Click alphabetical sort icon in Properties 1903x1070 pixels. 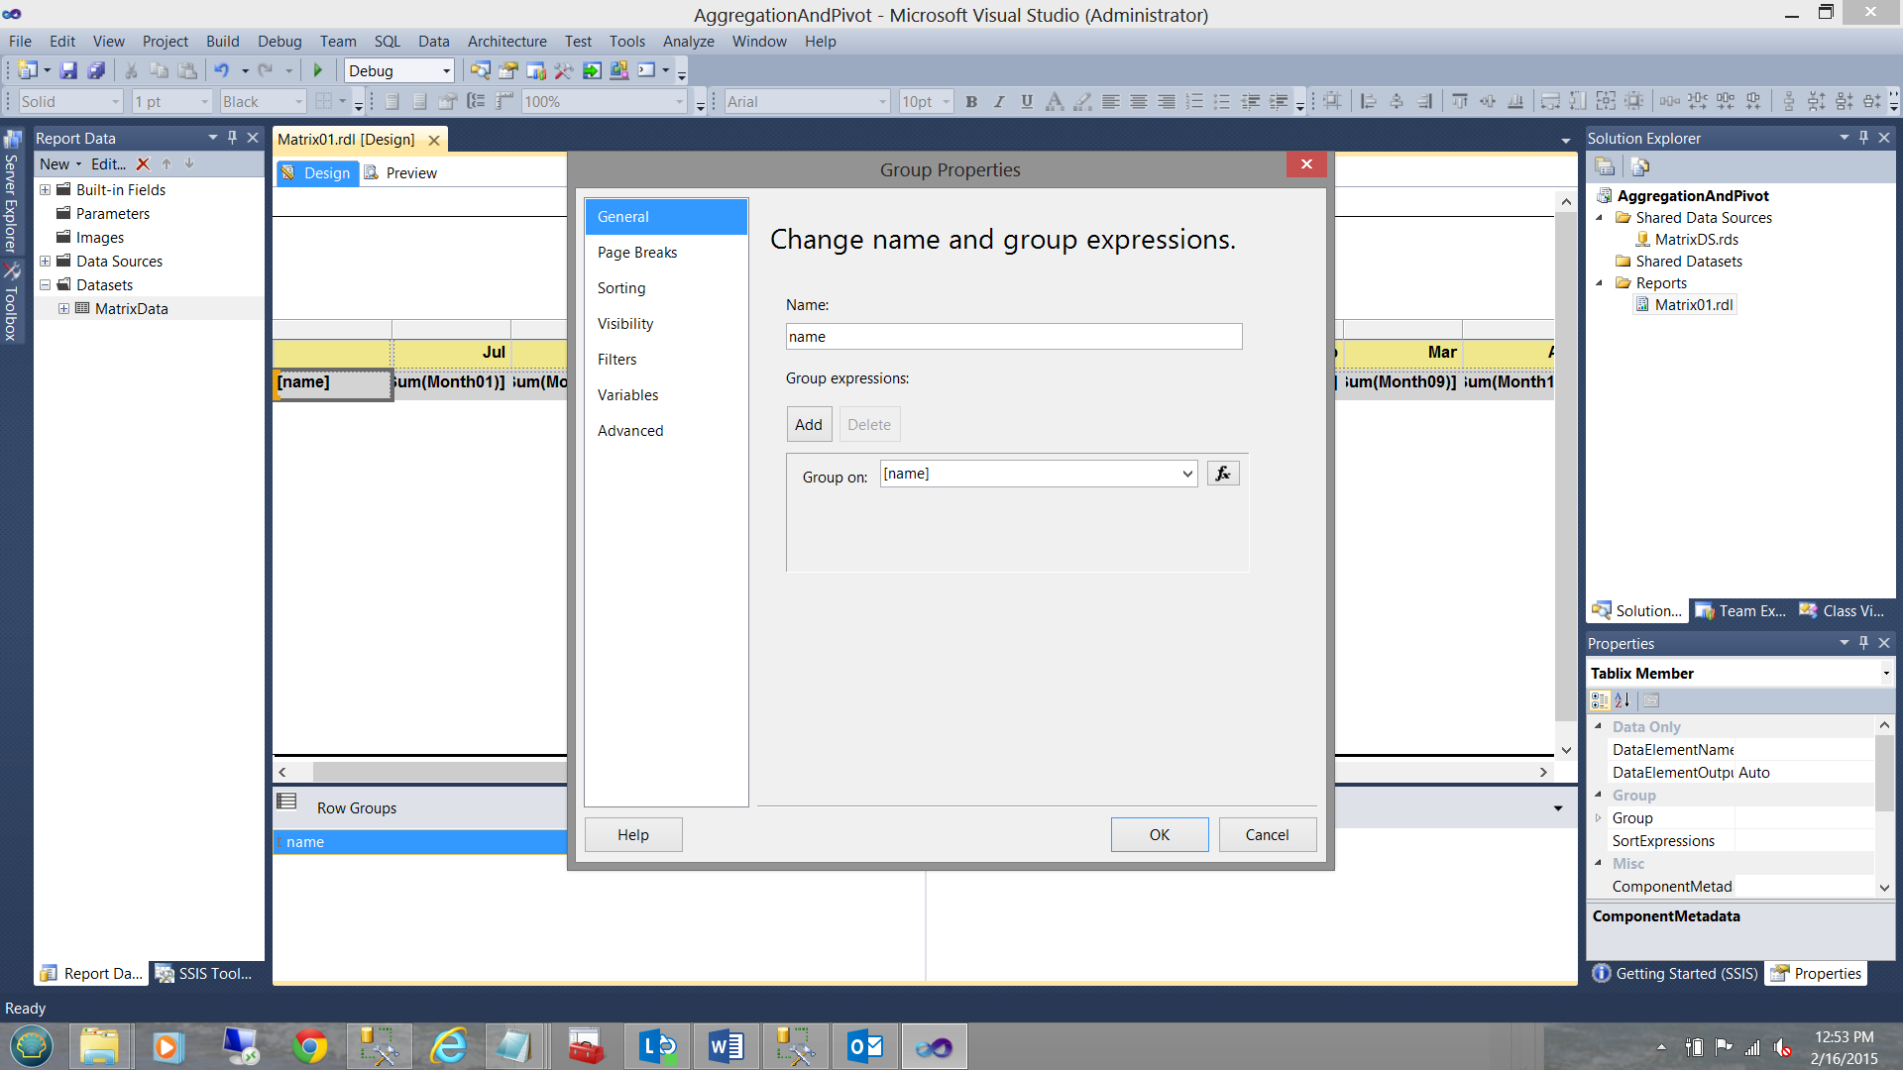pyautogui.click(x=1623, y=700)
